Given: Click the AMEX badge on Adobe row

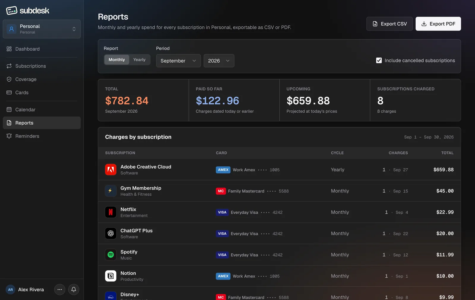Looking at the screenshot, I should click(x=223, y=170).
